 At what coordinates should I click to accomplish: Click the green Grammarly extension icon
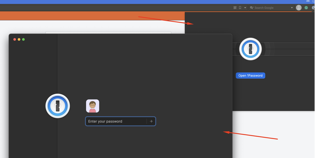pyautogui.click(x=306, y=8)
